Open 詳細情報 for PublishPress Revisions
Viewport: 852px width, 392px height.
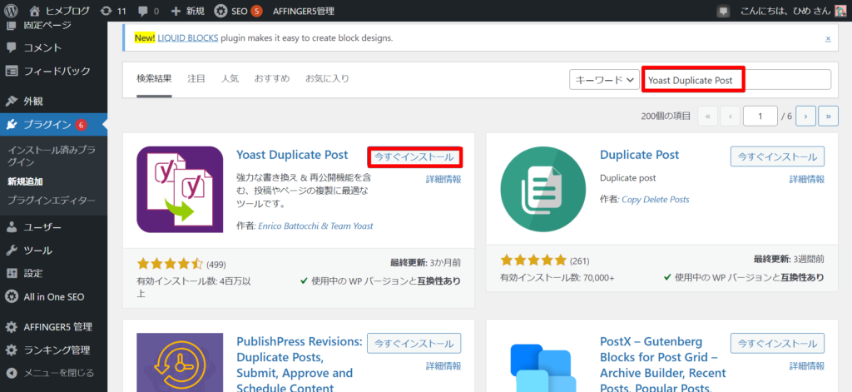[443, 366]
